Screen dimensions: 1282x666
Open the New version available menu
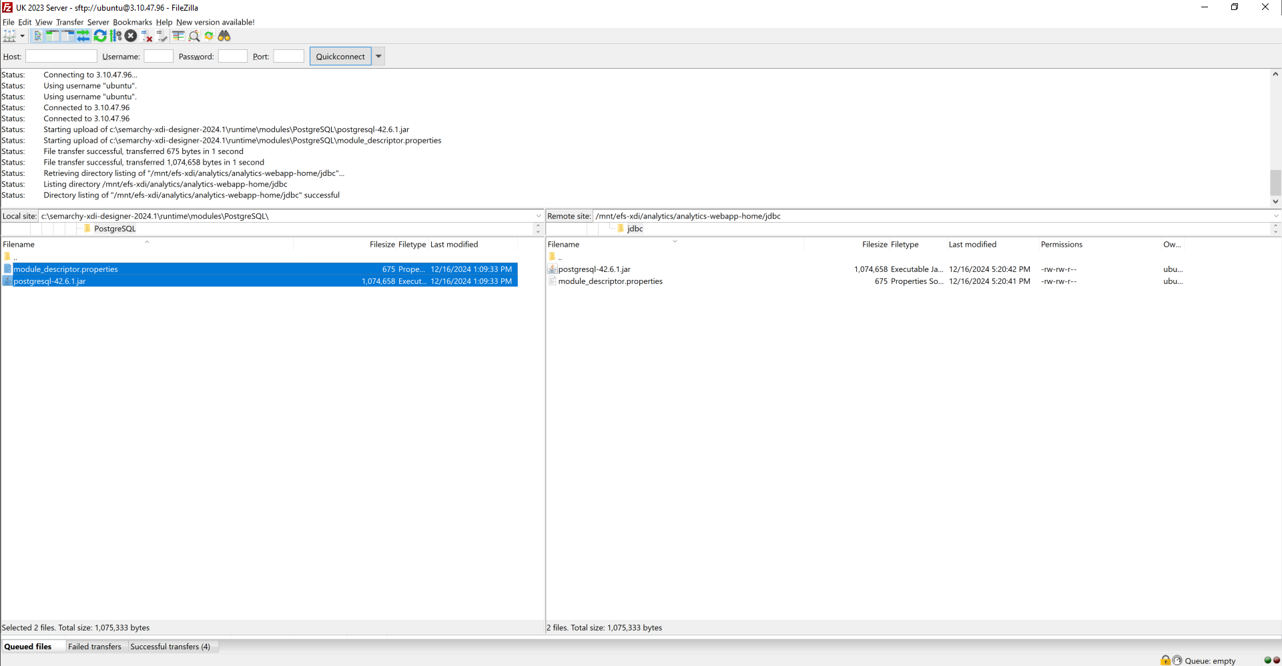tap(216, 22)
